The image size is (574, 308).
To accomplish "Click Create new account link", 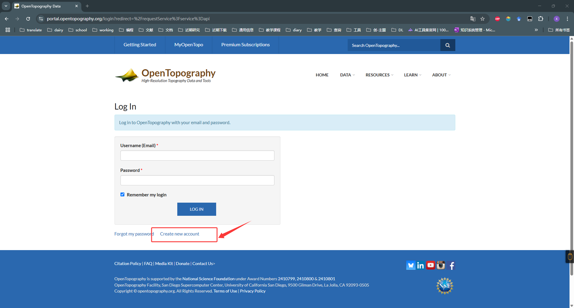I will [180, 234].
